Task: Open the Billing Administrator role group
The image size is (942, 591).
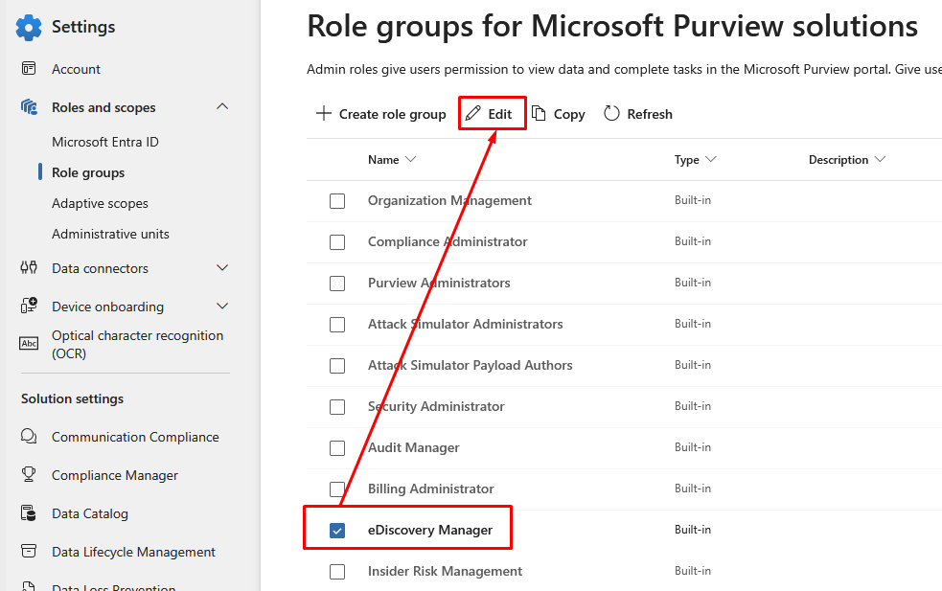Action: click(x=430, y=489)
